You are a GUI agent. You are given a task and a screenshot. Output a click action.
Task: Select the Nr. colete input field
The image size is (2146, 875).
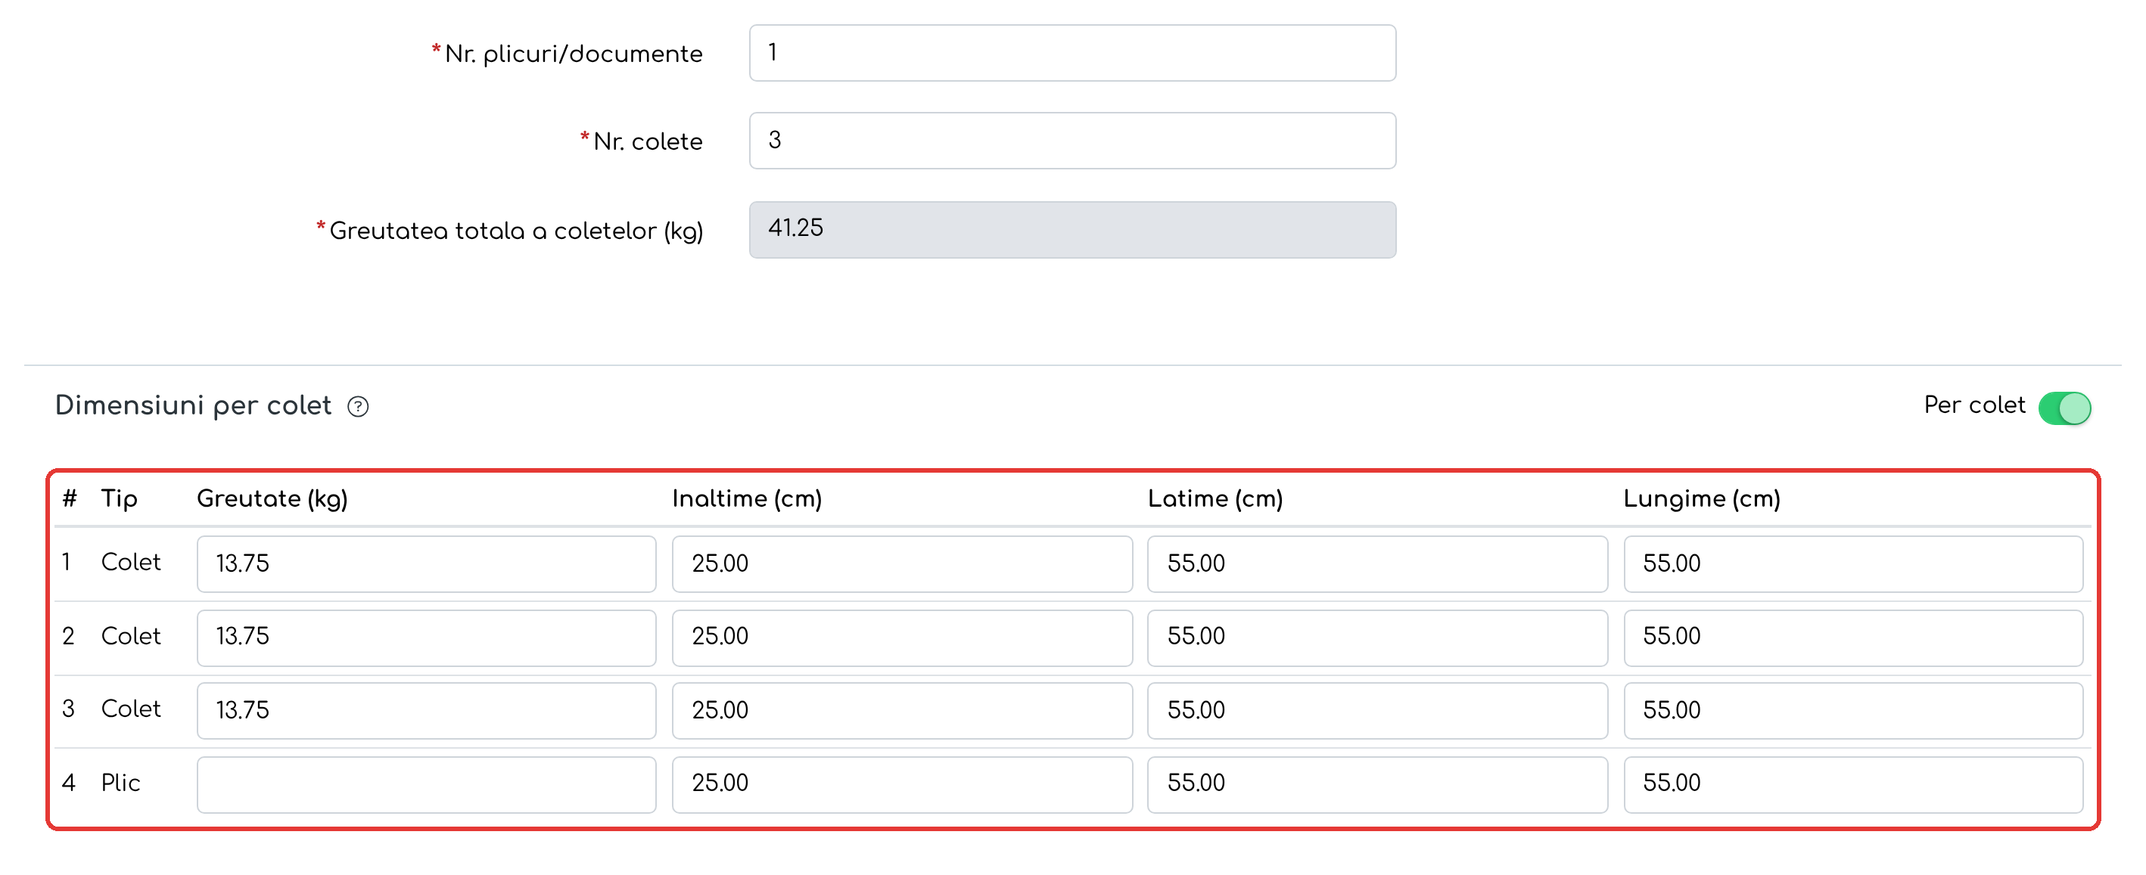pyautogui.click(x=1072, y=141)
